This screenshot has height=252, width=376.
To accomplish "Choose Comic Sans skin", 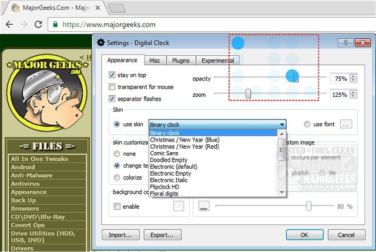I will [x=213, y=153].
